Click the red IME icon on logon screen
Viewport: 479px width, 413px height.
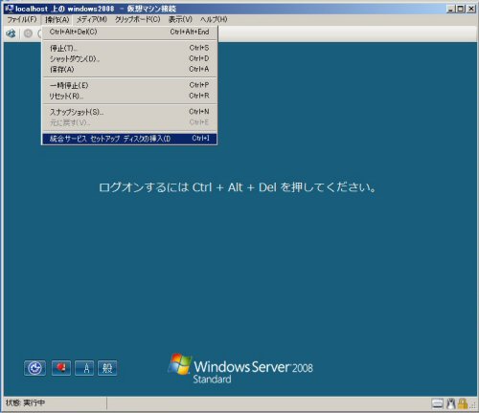[x=61, y=368]
